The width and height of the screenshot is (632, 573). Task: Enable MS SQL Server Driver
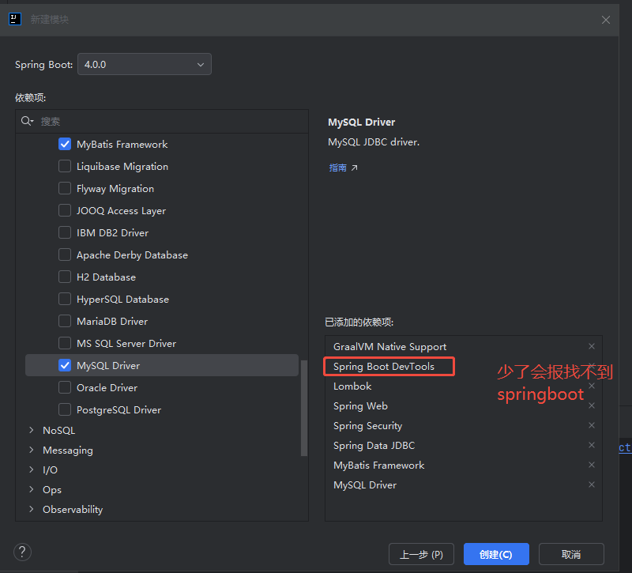[65, 343]
